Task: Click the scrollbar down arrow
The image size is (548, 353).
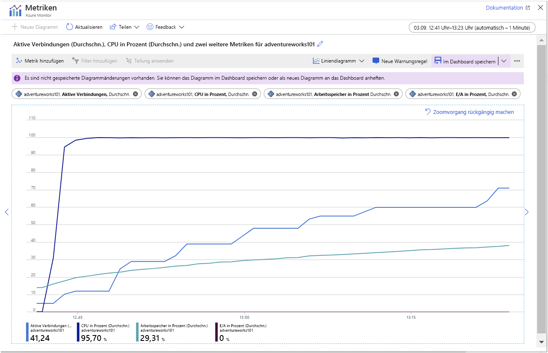Action: click(x=541, y=342)
